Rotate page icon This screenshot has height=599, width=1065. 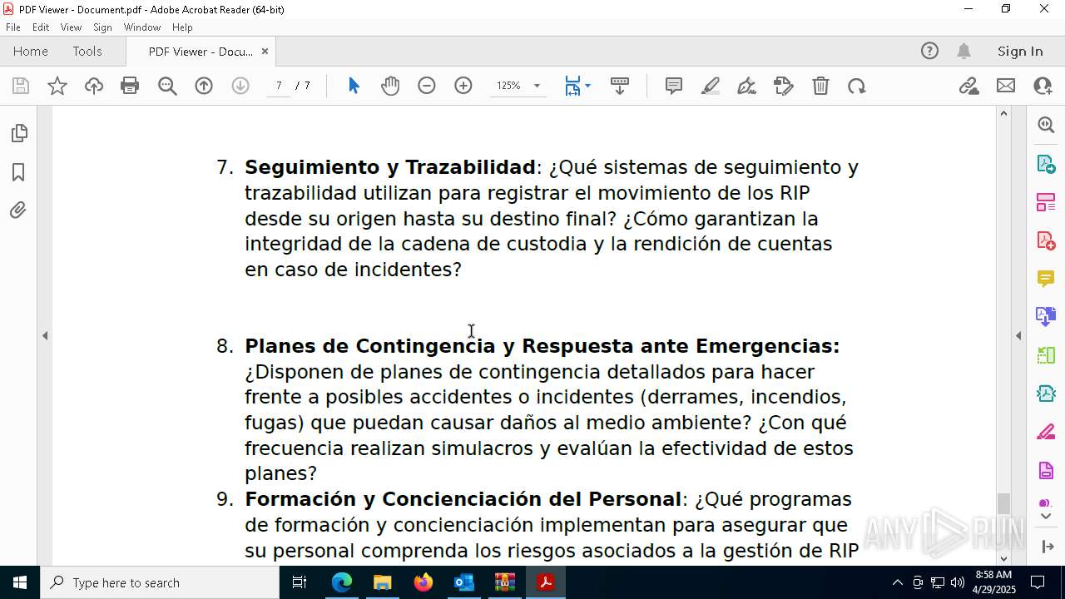857,86
